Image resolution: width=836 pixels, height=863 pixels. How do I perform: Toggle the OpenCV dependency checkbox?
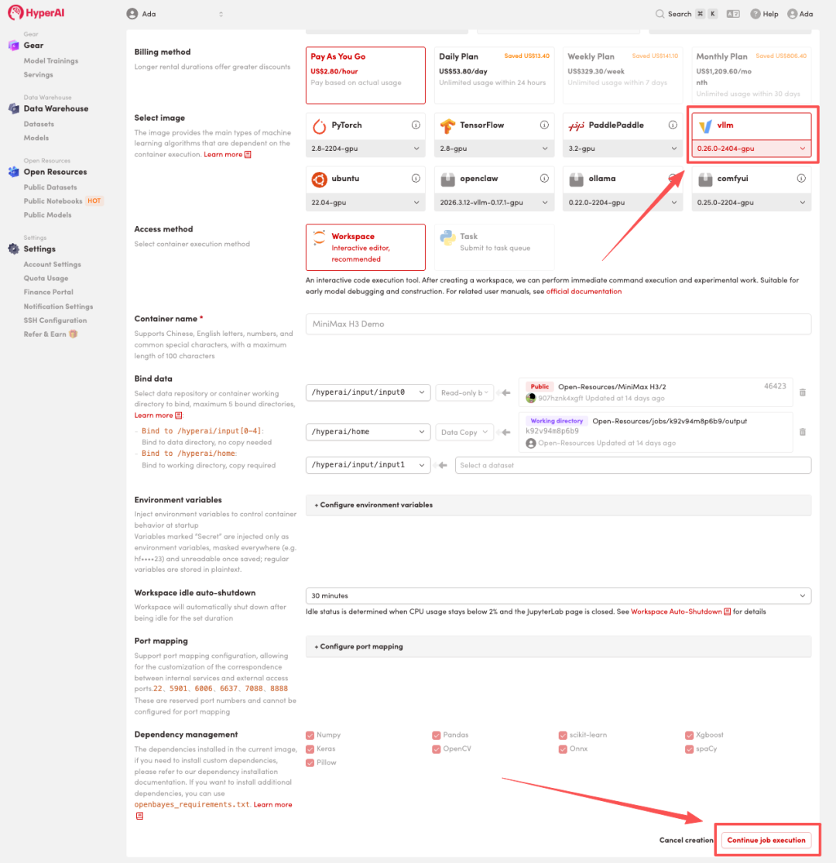click(x=437, y=749)
